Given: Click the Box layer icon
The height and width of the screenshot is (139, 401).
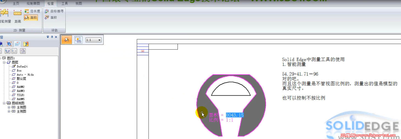Looking at the screenshot, I should click(x=14, y=71).
